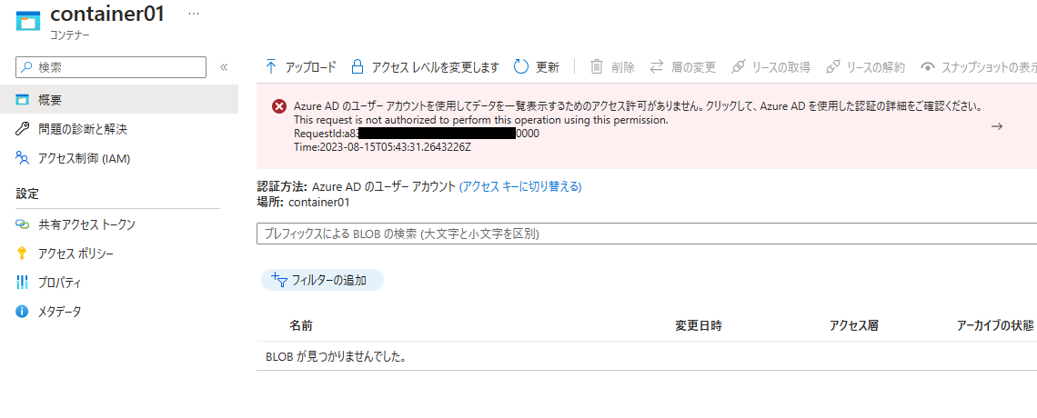Viewport: 1037px width, 418px height.
Task: Click the switch to access key link
Action: point(519,186)
